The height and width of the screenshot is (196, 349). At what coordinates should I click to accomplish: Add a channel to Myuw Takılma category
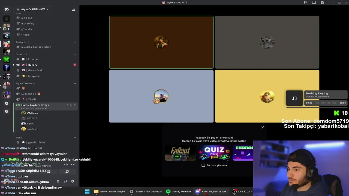click(75, 83)
